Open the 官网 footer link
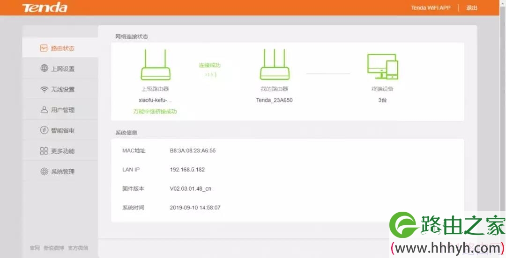The width and height of the screenshot is (506, 258). click(x=35, y=248)
